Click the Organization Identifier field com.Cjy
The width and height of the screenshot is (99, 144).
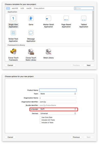(x=58, y=102)
